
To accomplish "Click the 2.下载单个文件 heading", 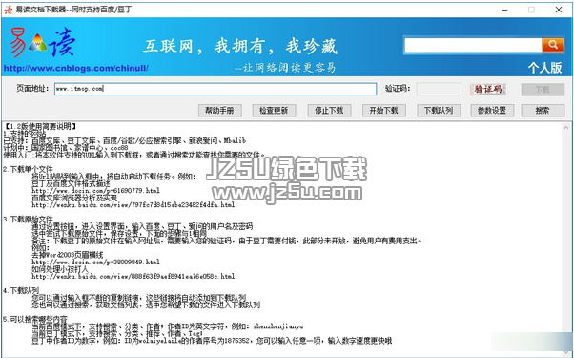I will coord(28,169).
